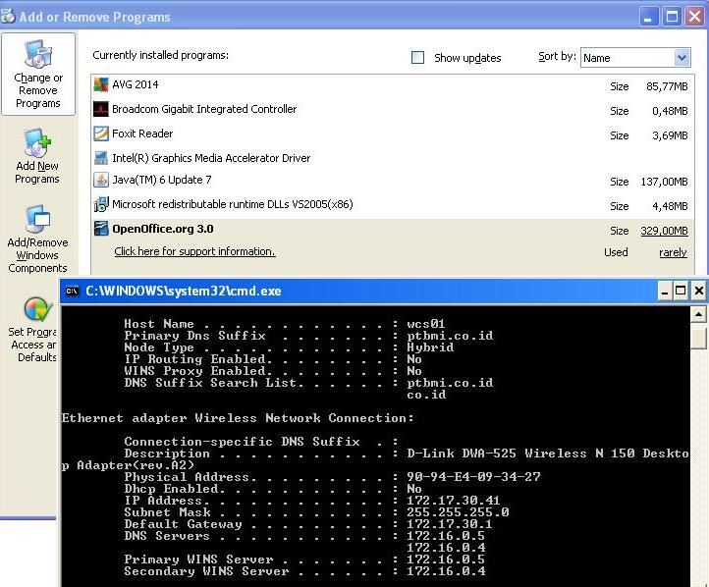Click the support information link
709x587 pixels.
194,252
